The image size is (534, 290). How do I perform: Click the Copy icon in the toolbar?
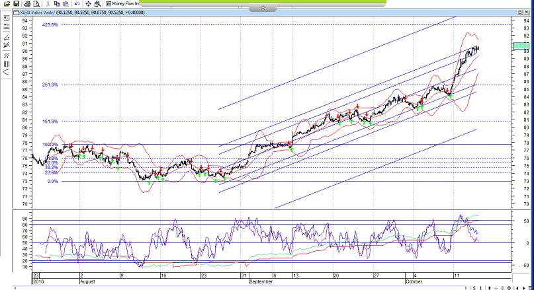pyautogui.click(x=56, y=4)
